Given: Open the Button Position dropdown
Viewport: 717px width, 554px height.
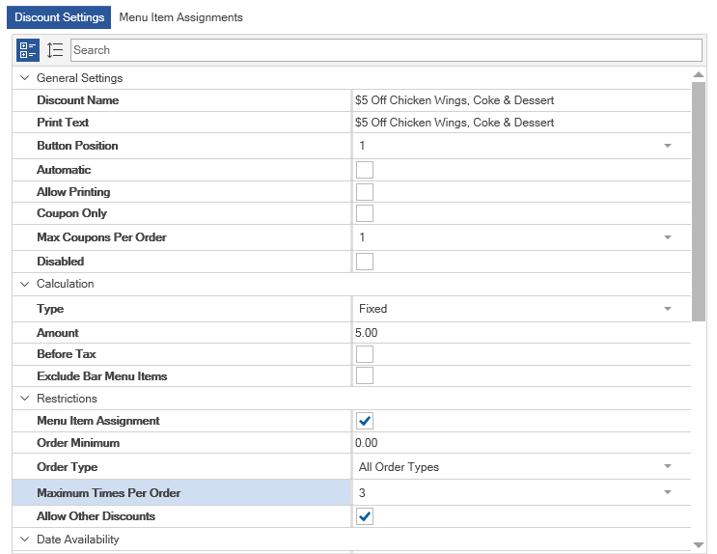Looking at the screenshot, I should click(667, 146).
